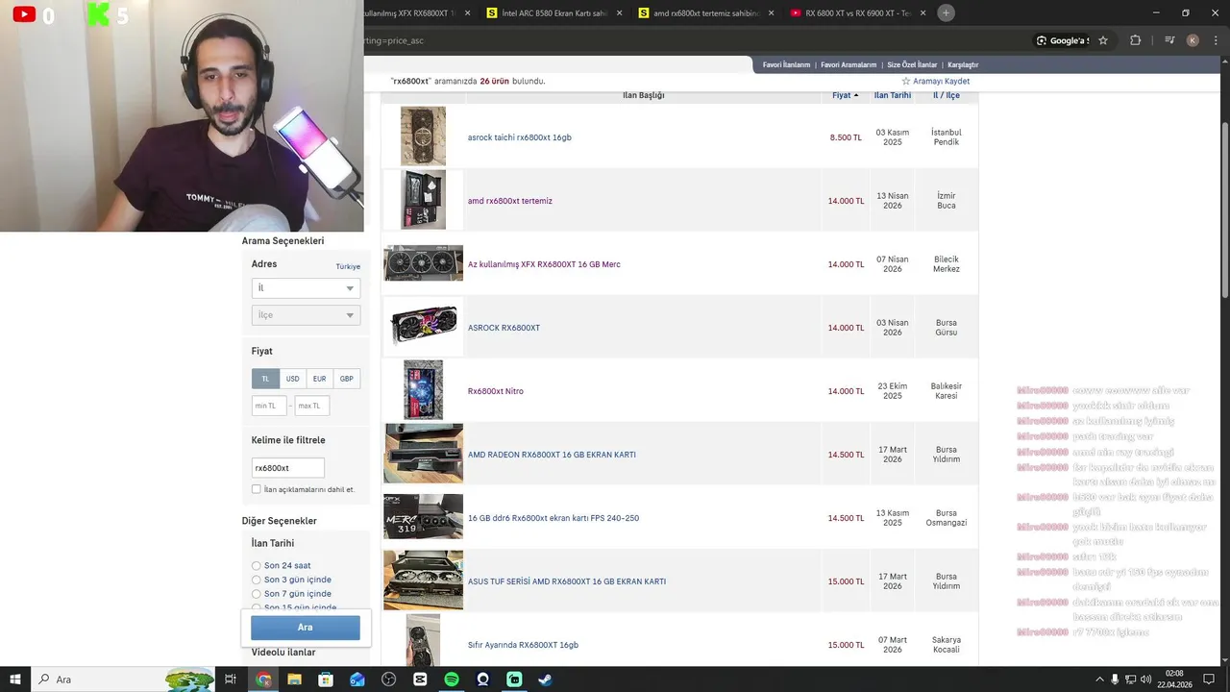Open thumbnail of AMD RADEON RX6800XT listing
The width and height of the screenshot is (1230, 692).
424,454
